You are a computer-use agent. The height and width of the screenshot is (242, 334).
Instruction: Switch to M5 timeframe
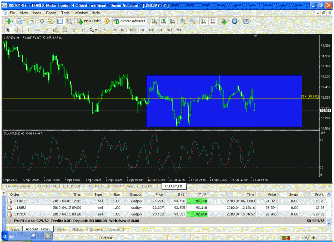pos(115,30)
